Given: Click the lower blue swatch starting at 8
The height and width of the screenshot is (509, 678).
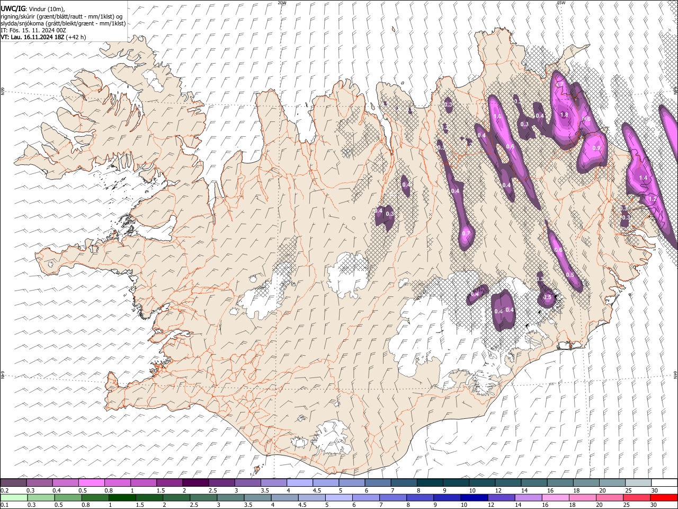Looking at the screenshot, I should [x=420, y=497].
